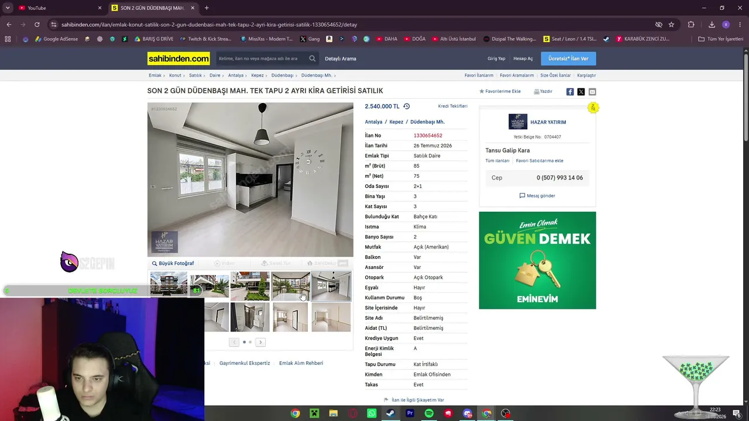Open Chrome downloads
749x421 pixels.
[x=712, y=25]
